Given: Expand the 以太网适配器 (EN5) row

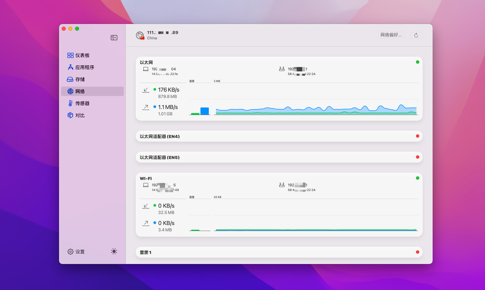Looking at the screenshot, I should [x=279, y=157].
